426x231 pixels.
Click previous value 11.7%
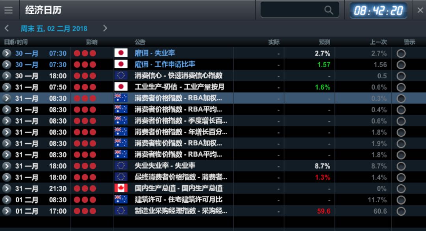click(x=377, y=200)
